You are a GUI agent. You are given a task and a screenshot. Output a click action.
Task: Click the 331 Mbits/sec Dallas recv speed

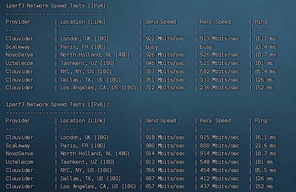tap(220, 80)
